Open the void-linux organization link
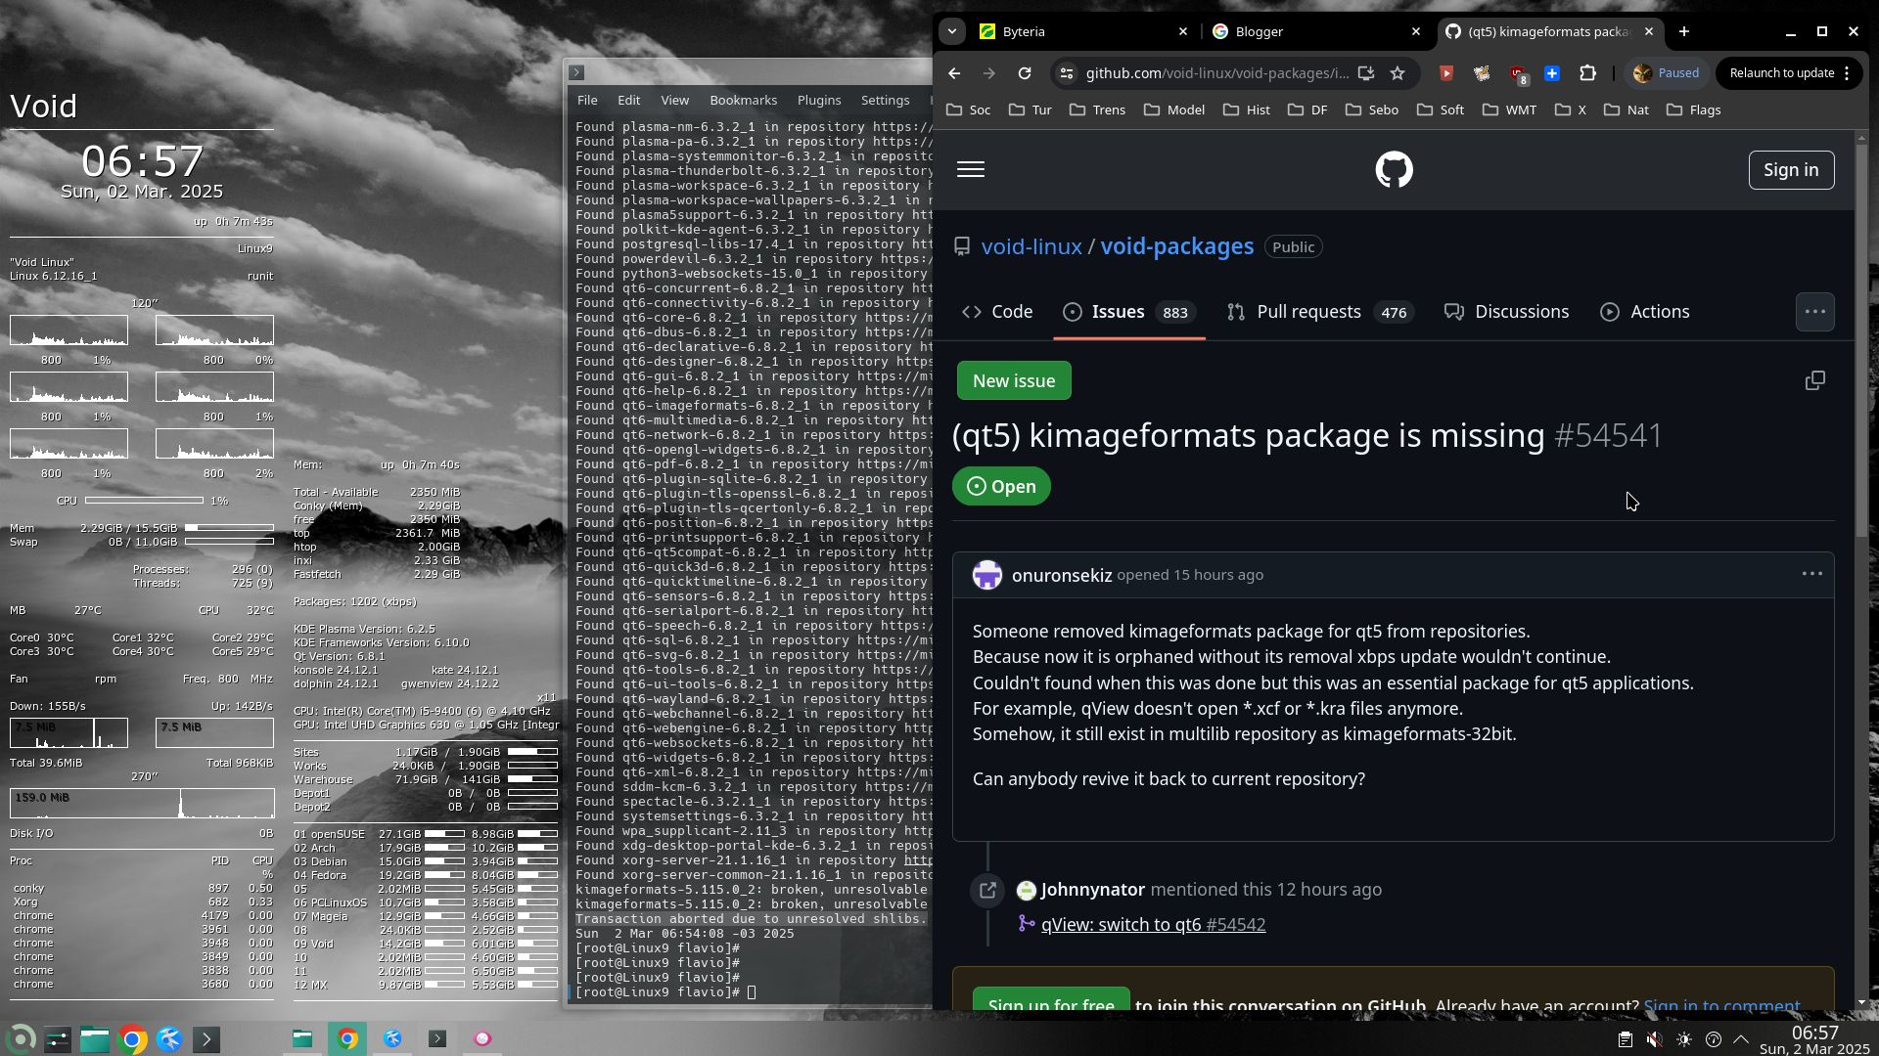This screenshot has width=1879, height=1056. pyautogui.click(x=1031, y=246)
